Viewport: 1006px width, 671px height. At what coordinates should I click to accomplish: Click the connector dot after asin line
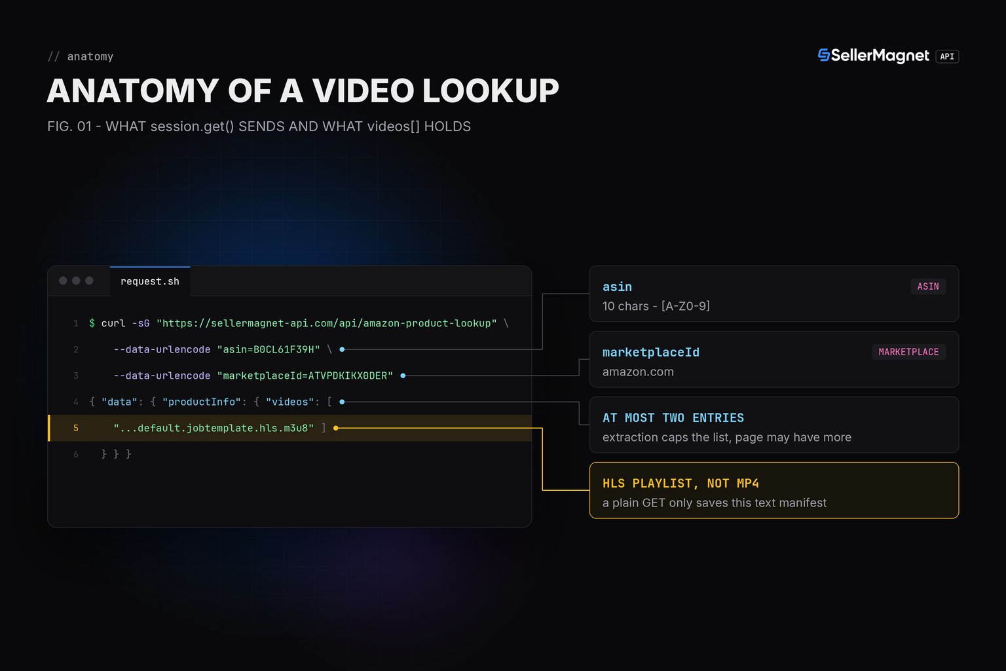[342, 349]
